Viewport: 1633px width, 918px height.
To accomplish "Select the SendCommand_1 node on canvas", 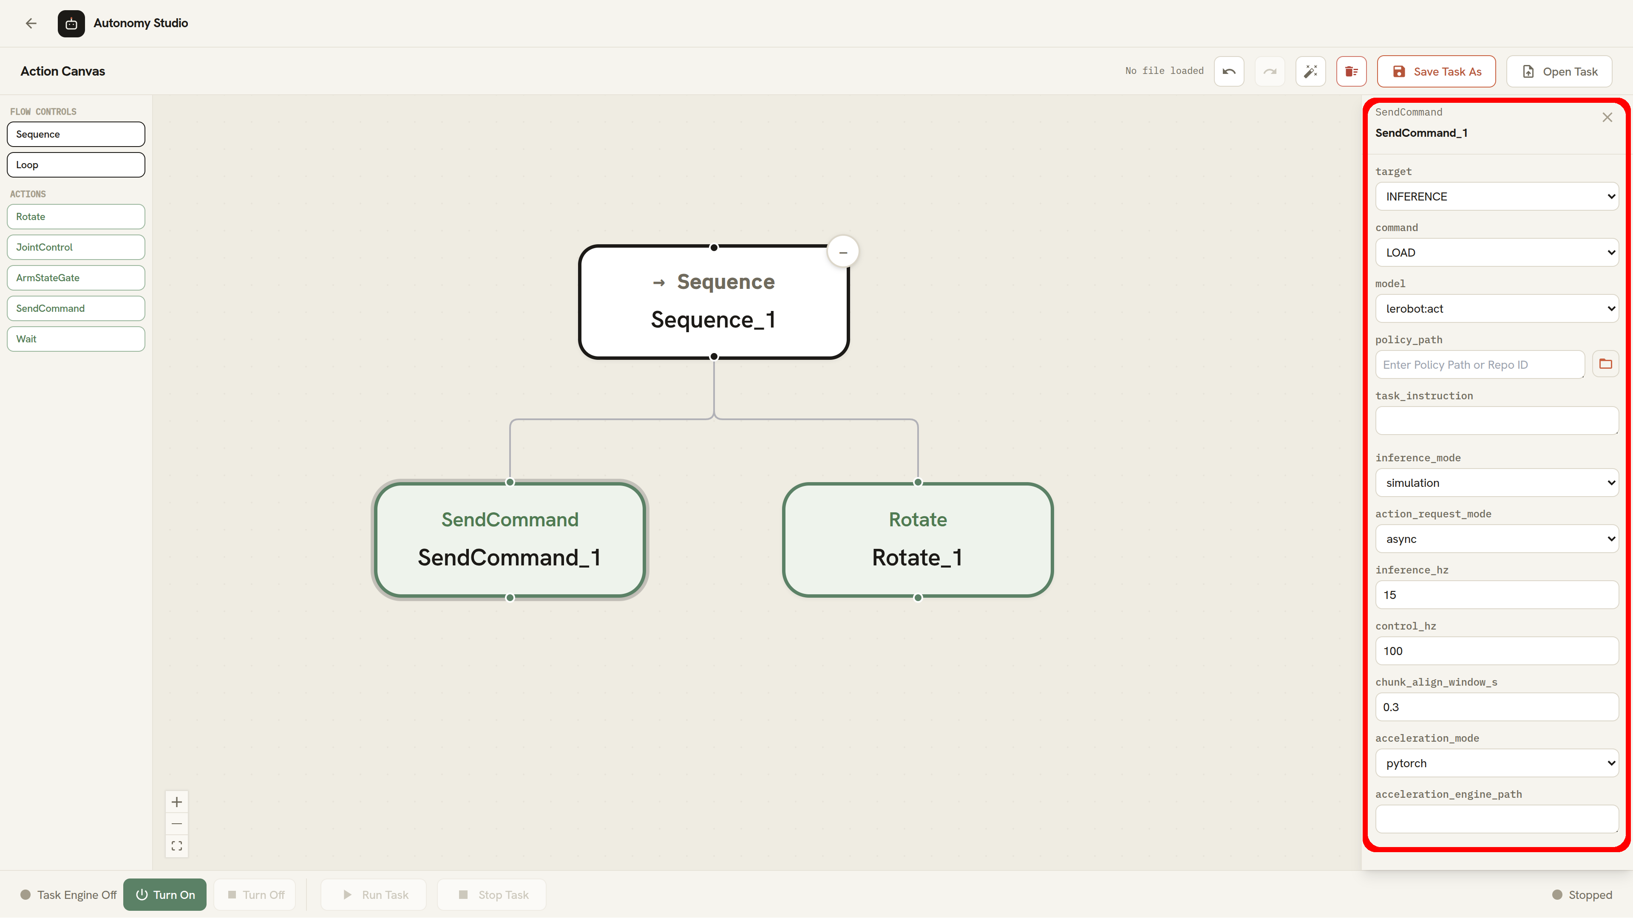I will coord(510,540).
